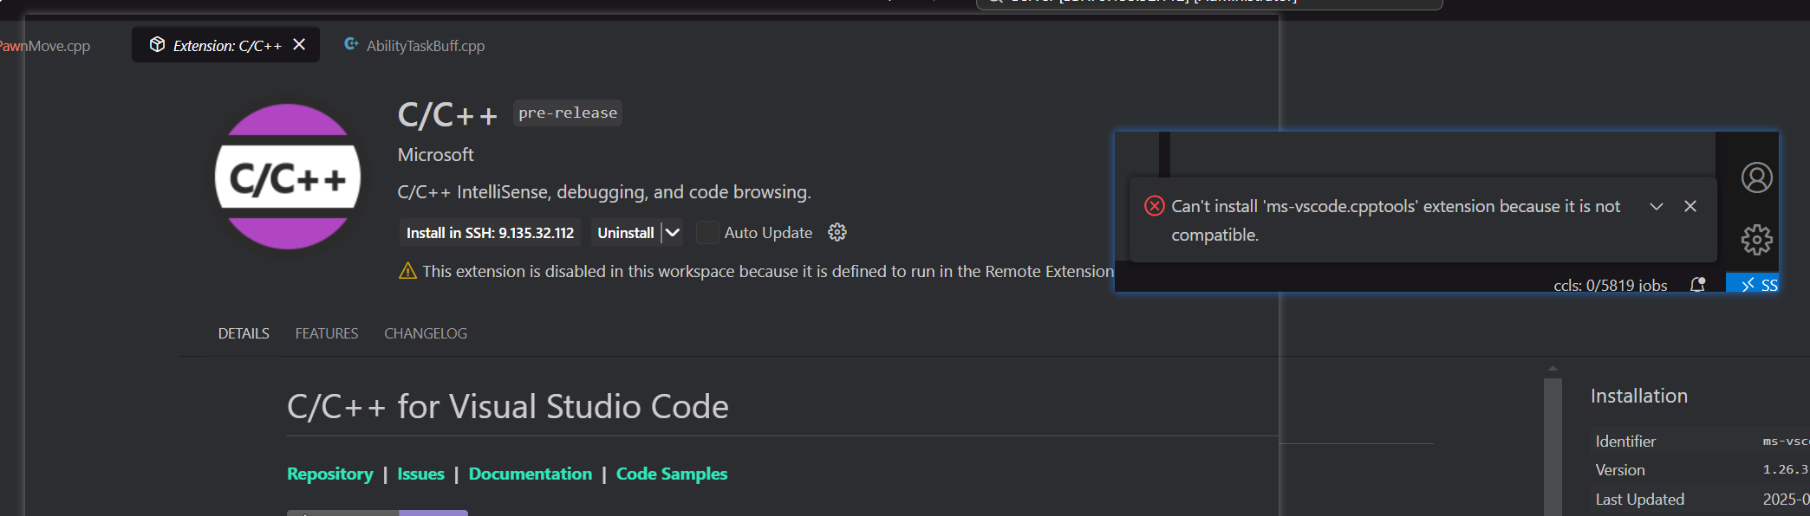Click the notifications bell in status bar

click(x=1697, y=284)
